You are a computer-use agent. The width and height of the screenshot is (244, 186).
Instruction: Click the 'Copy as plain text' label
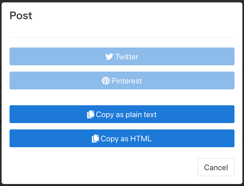[126, 115]
